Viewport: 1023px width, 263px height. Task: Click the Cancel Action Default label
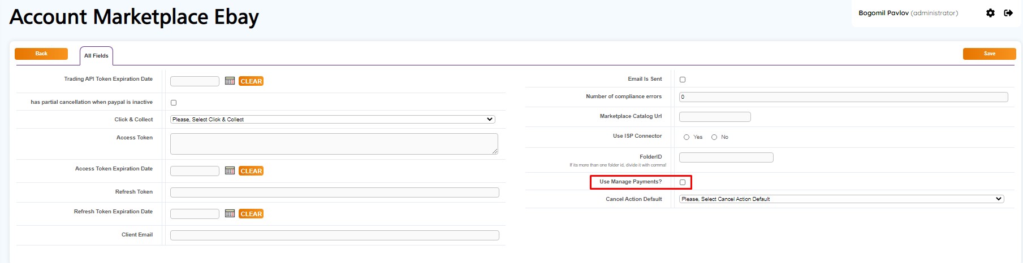[x=634, y=199]
